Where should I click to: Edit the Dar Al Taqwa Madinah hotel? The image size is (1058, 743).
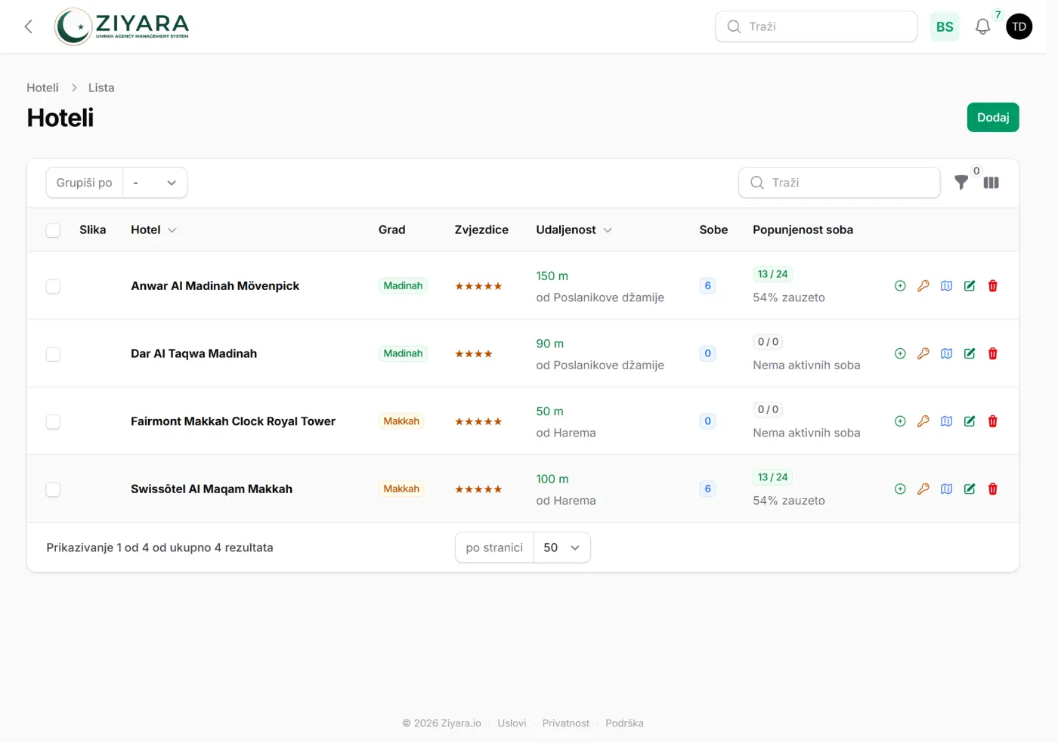point(970,353)
